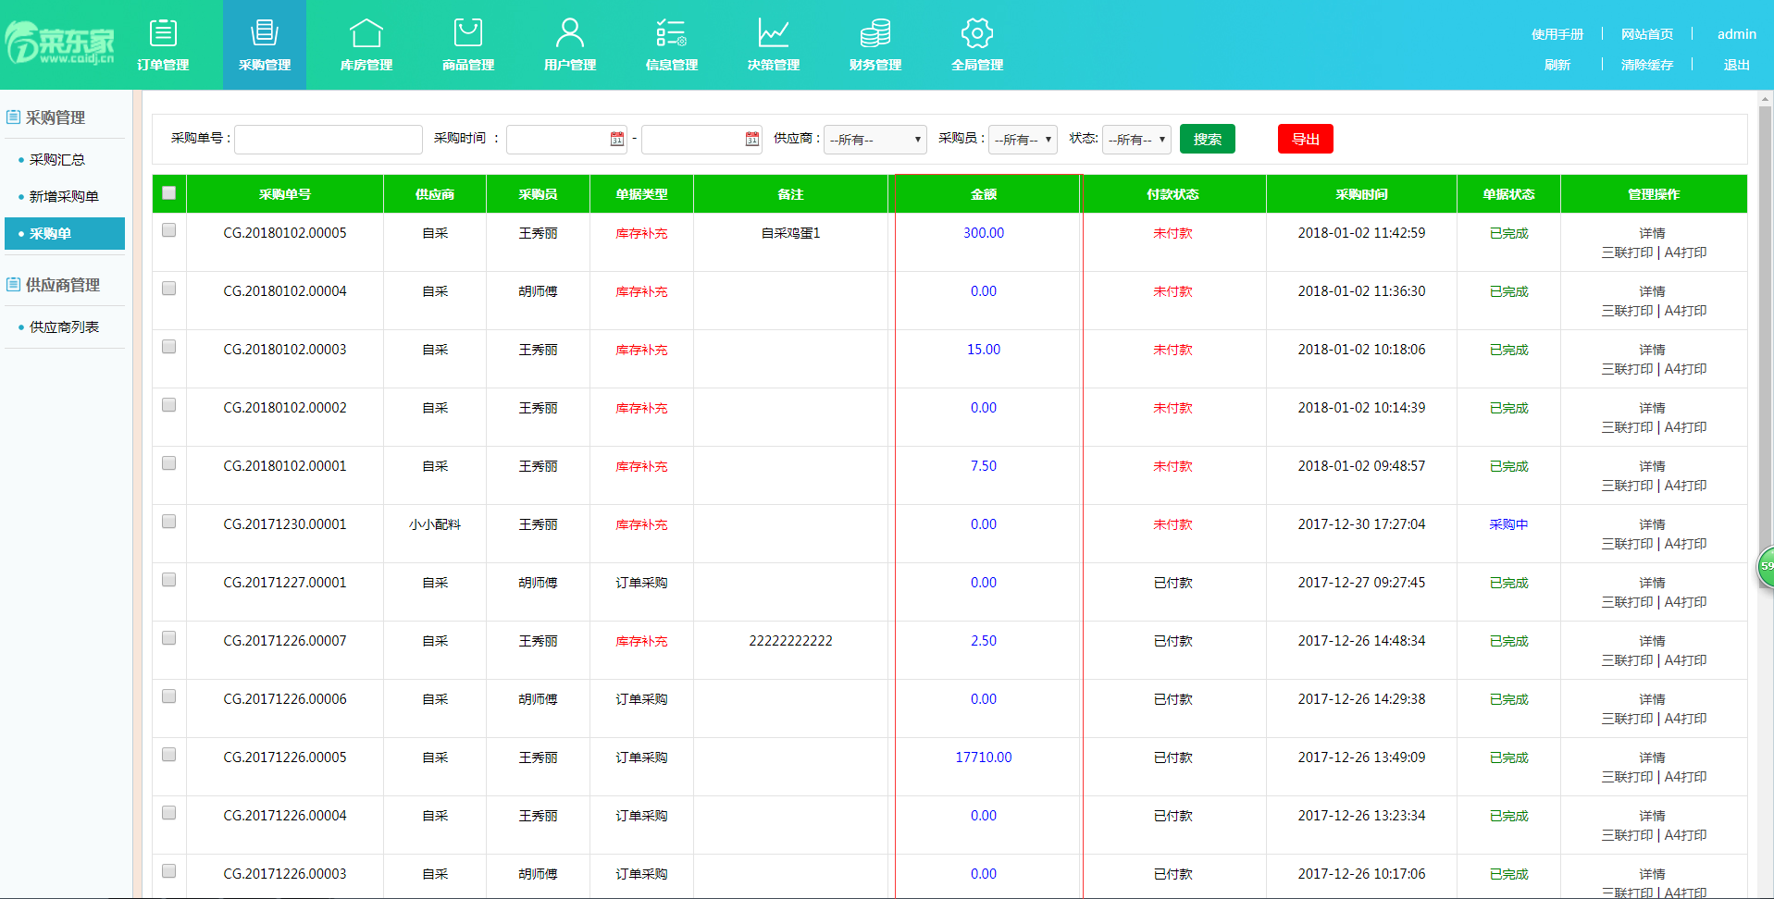Screen dimensions: 1774x899
Task: Open the 决策管理 chart icon
Action: click(774, 33)
